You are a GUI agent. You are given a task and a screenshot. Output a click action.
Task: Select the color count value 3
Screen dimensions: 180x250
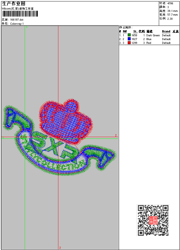click(x=168, y=7)
